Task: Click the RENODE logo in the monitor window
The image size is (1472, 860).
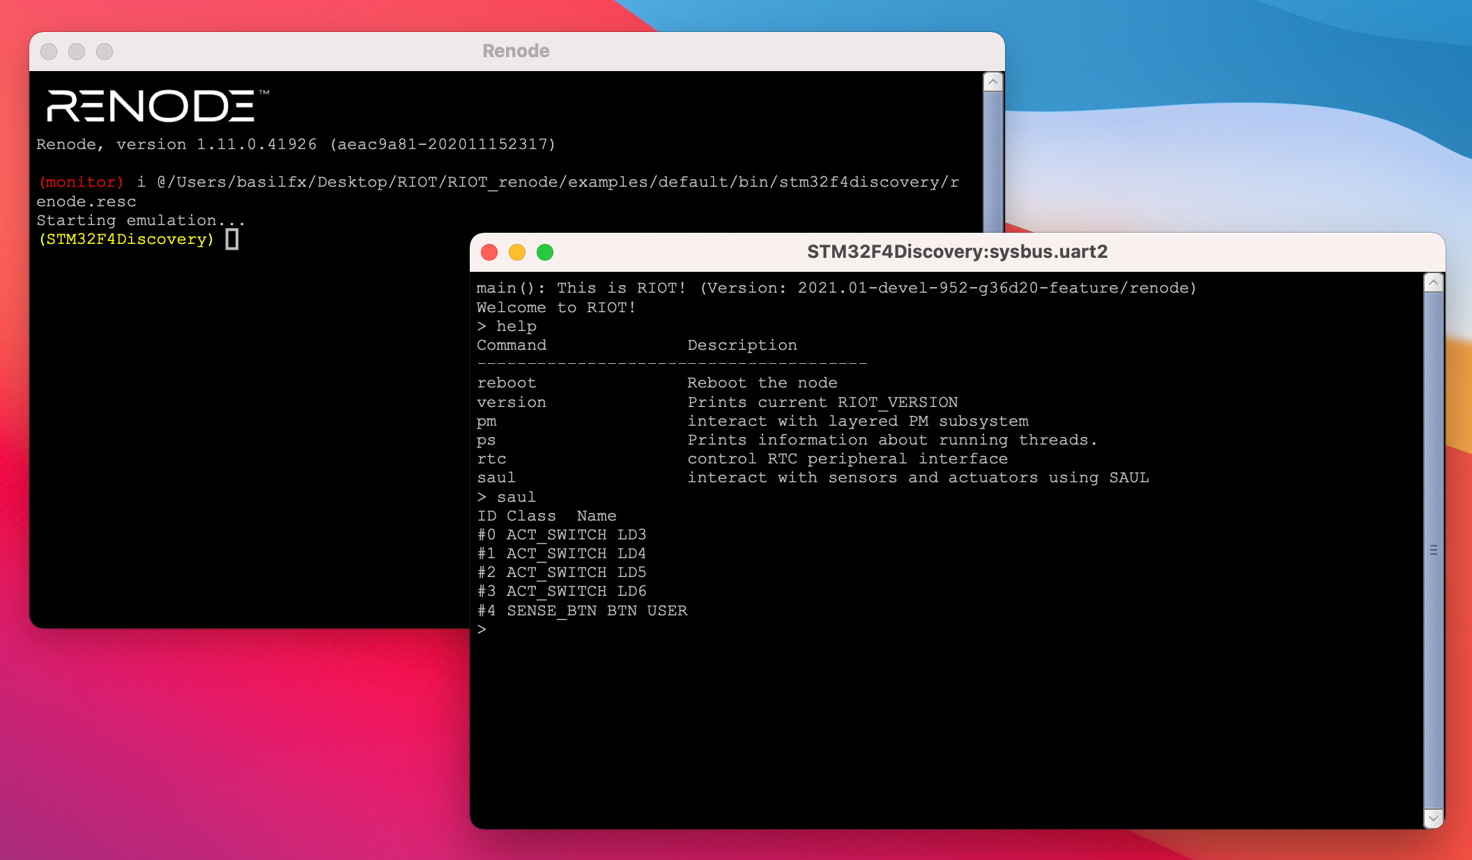Action: pos(157,105)
